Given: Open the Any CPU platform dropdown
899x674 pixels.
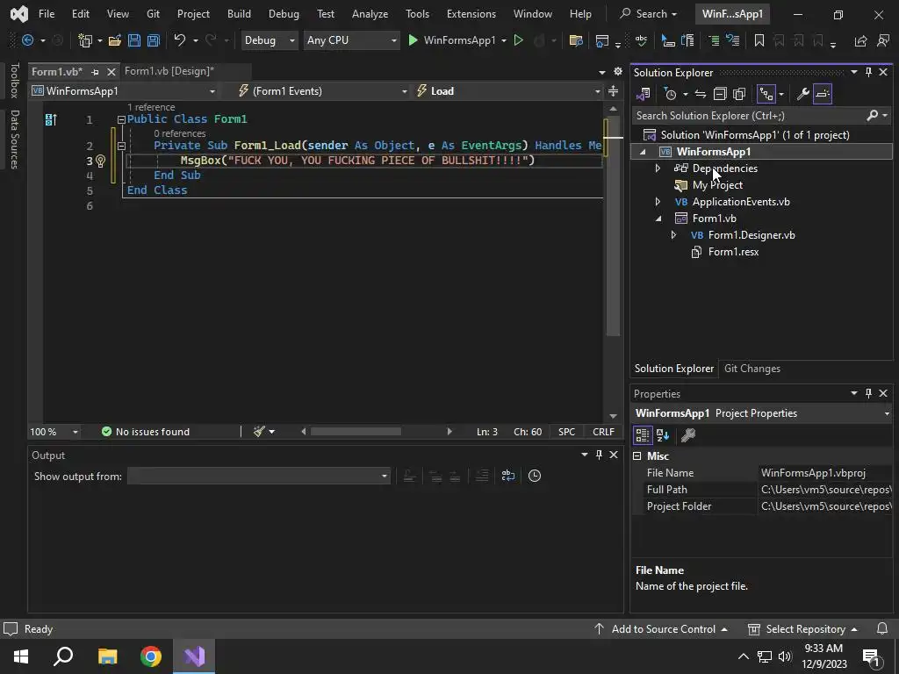Looking at the screenshot, I should 351,40.
